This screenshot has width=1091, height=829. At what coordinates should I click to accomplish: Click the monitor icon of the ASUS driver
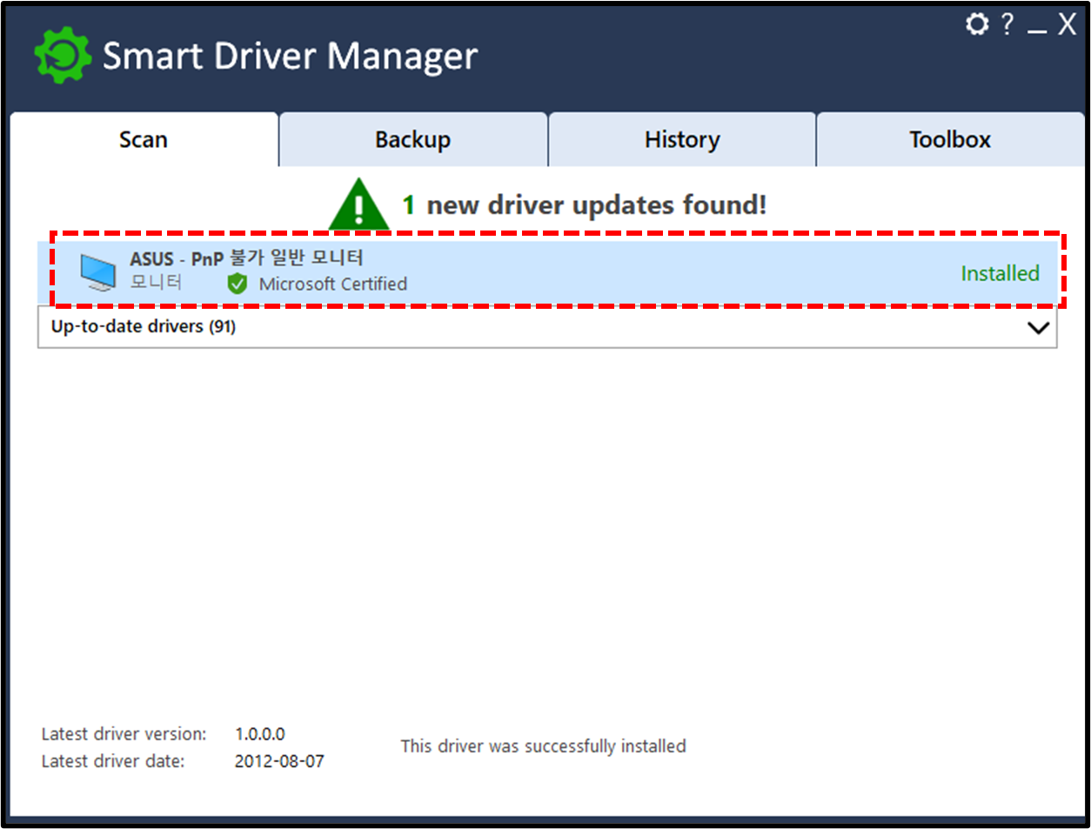point(97,272)
